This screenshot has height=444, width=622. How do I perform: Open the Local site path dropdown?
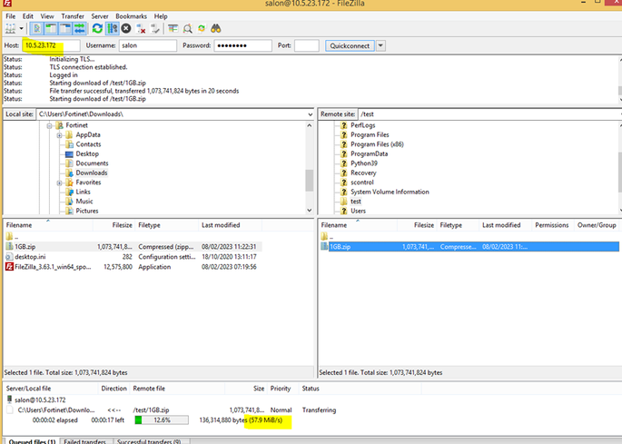point(310,114)
